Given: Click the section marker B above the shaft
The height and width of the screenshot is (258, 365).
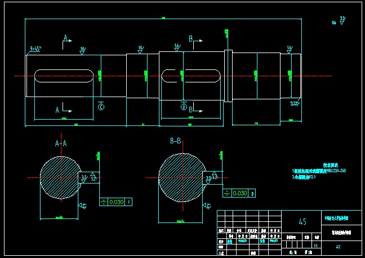Looking at the screenshot, I should click(192, 38).
